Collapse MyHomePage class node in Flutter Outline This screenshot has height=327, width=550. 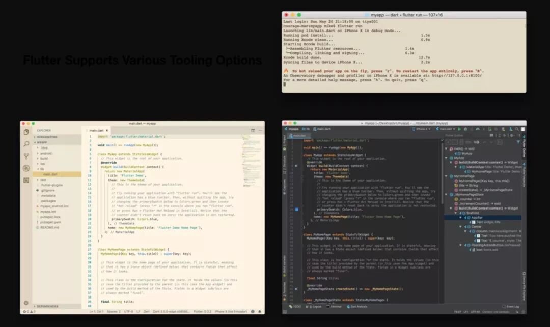point(446,176)
